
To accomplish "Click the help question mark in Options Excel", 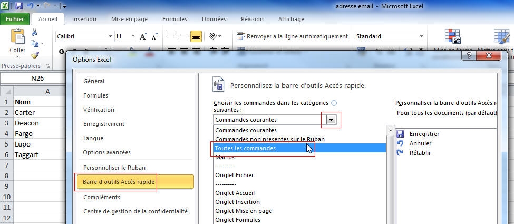I will point(469,55).
